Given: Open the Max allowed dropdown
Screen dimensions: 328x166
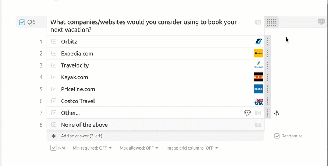Looking at the screenshot, I should pyautogui.click(x=139, y=148).
